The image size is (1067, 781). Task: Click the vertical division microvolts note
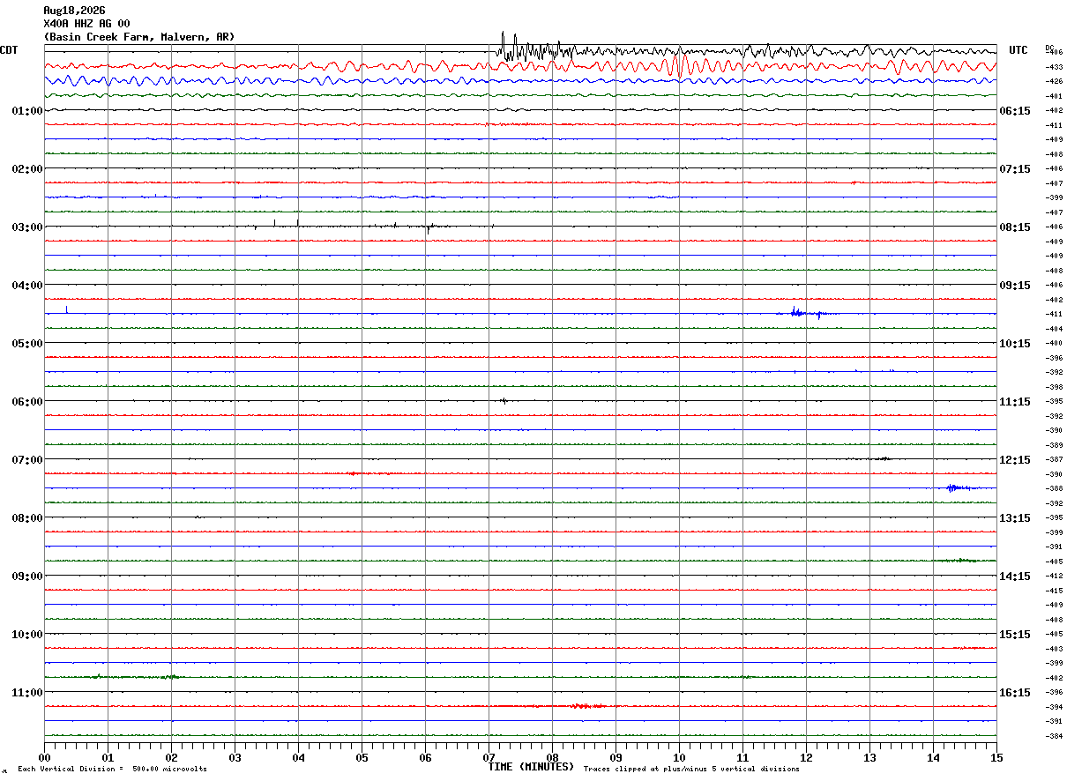pos(112,770)
